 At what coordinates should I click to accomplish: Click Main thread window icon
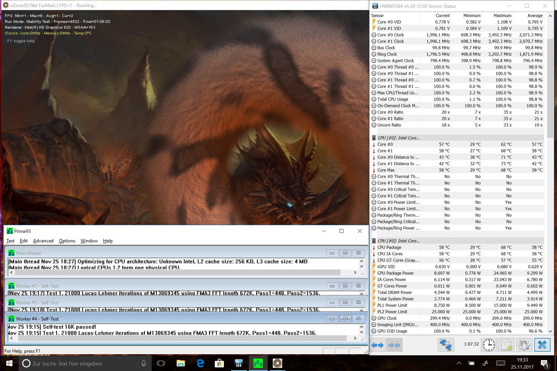pos(11,253)
